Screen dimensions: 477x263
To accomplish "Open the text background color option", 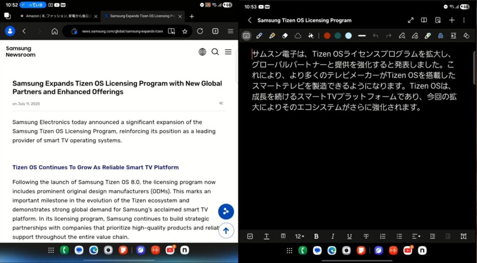I will [x=283, y=236].
